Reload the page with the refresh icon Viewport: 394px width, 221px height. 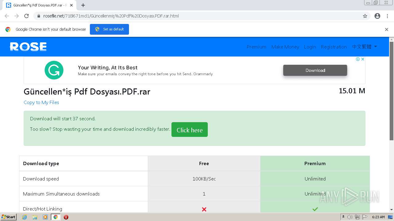(x=26, y=16)
